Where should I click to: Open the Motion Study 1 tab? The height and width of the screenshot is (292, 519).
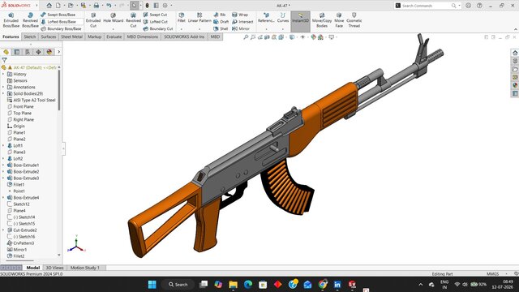click(84, 268)
